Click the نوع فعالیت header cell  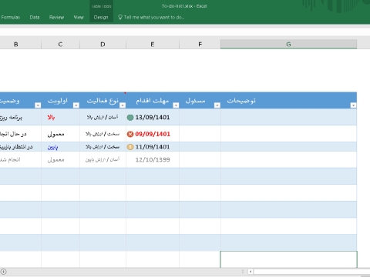(103, 101)
